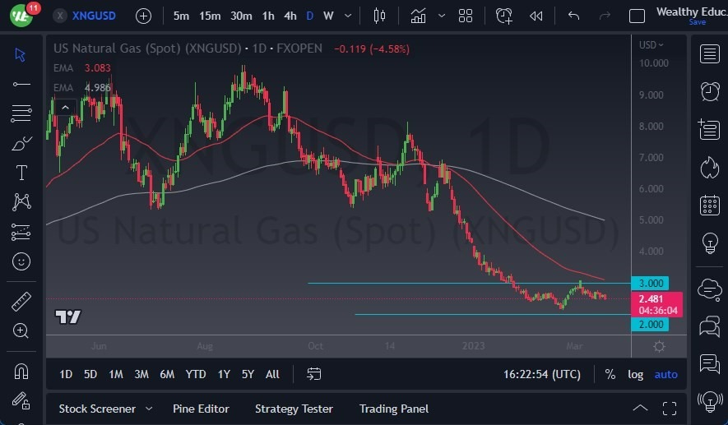Select the 2.000 horizontal line price label
The width and height of the screenshot is (728, 425).
click(650, 325)
